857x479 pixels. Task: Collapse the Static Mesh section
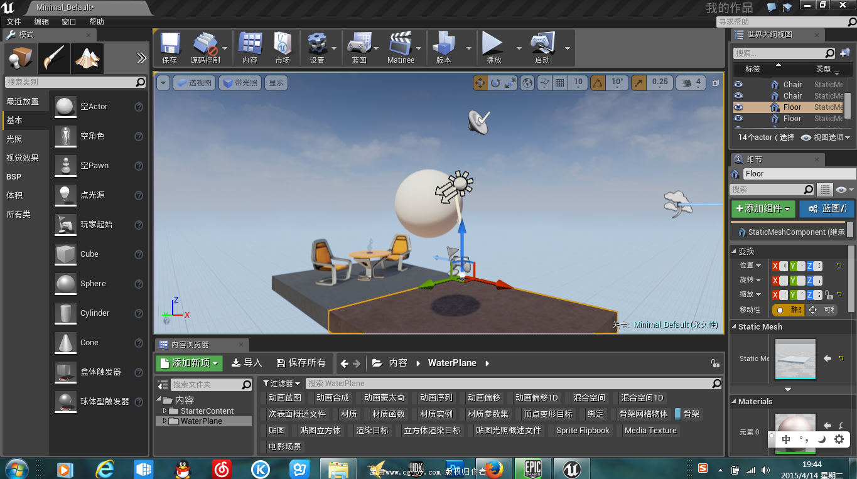tap(734, 327)
